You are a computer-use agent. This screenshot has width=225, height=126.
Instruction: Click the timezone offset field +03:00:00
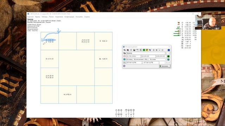161,56
